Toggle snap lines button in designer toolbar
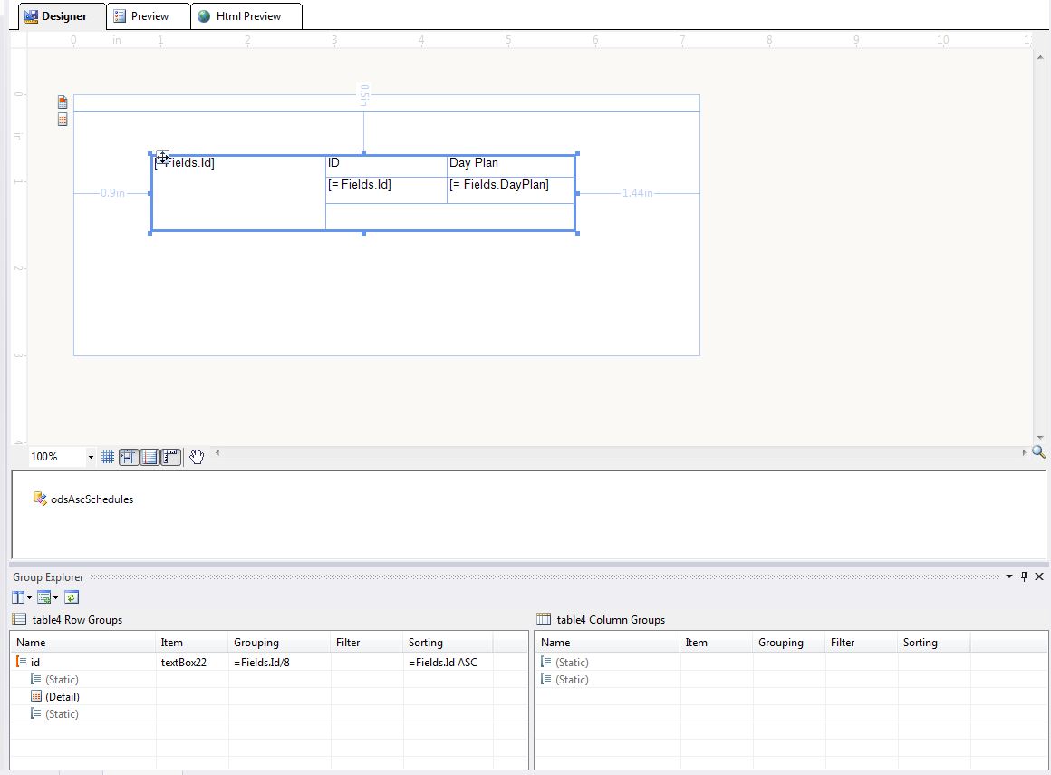The image size is (1051, 775). point(150,457)
